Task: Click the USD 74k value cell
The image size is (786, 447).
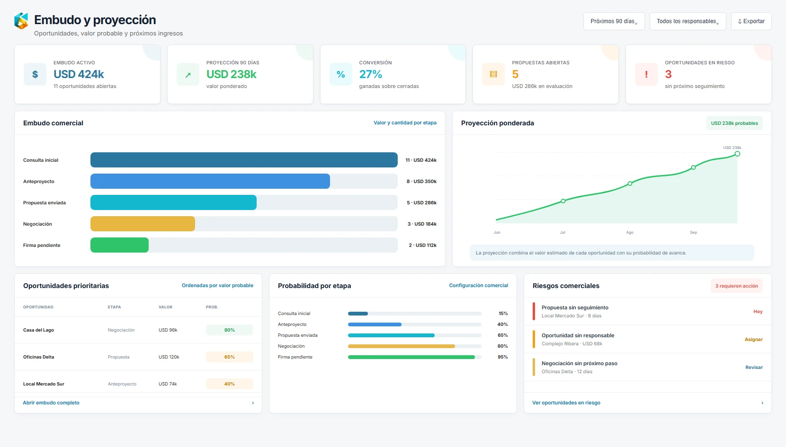Action: pos(168,384)
